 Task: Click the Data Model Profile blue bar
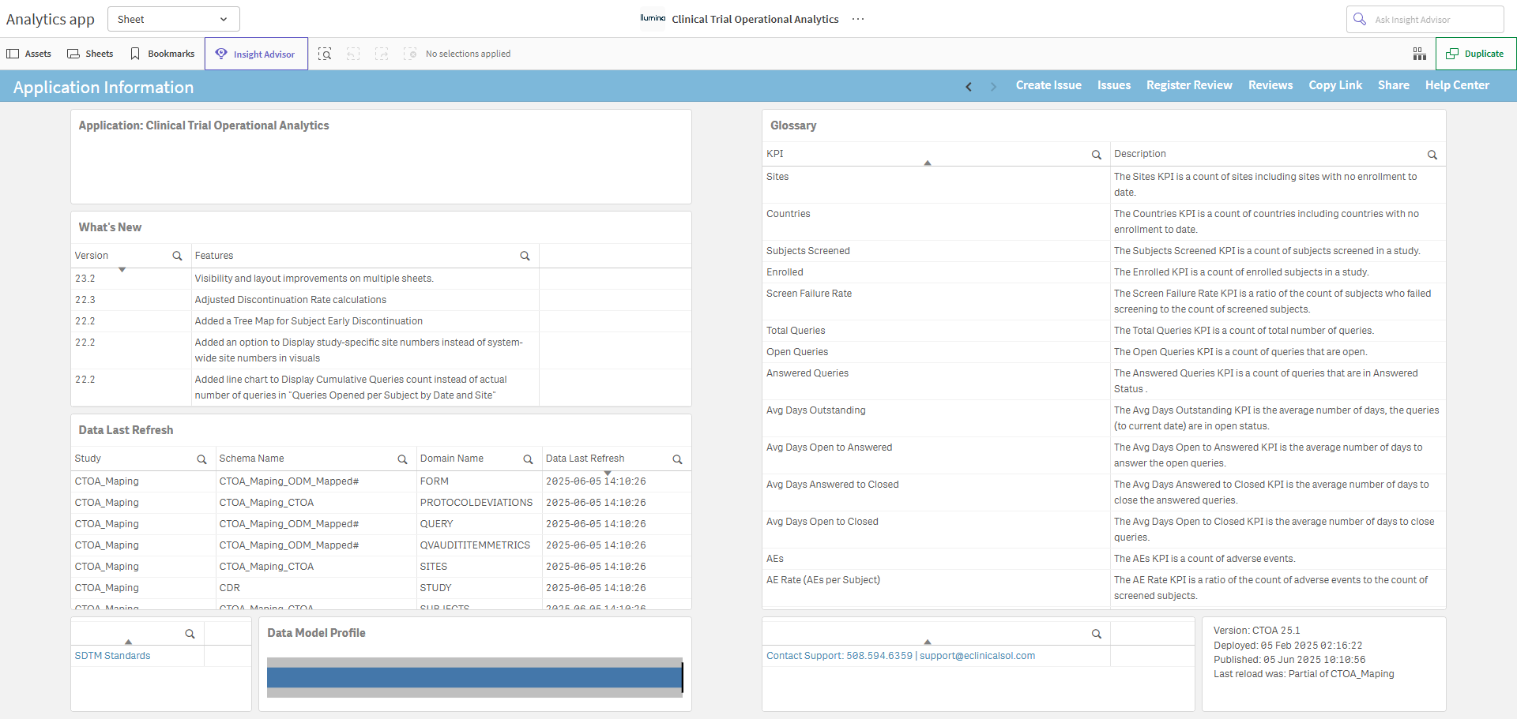[x=474, y=677]
